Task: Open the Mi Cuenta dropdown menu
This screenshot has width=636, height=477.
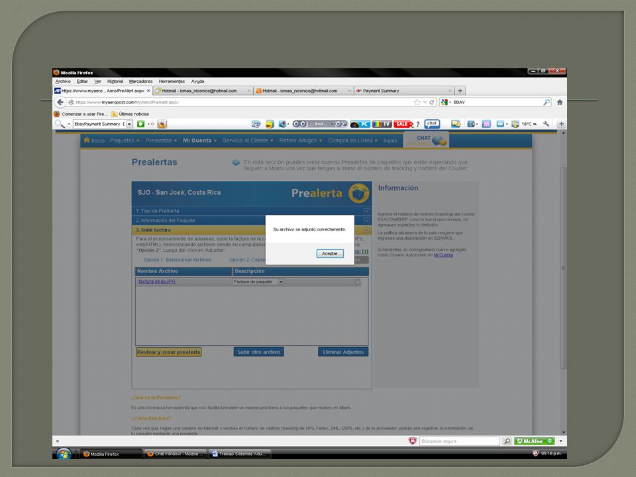Action: 199,140
